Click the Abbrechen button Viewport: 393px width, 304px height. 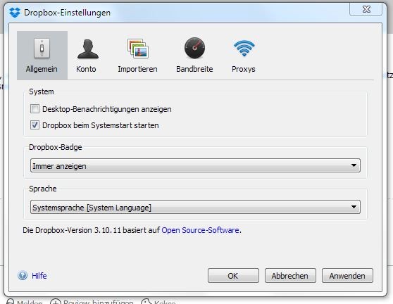(290, 276)
